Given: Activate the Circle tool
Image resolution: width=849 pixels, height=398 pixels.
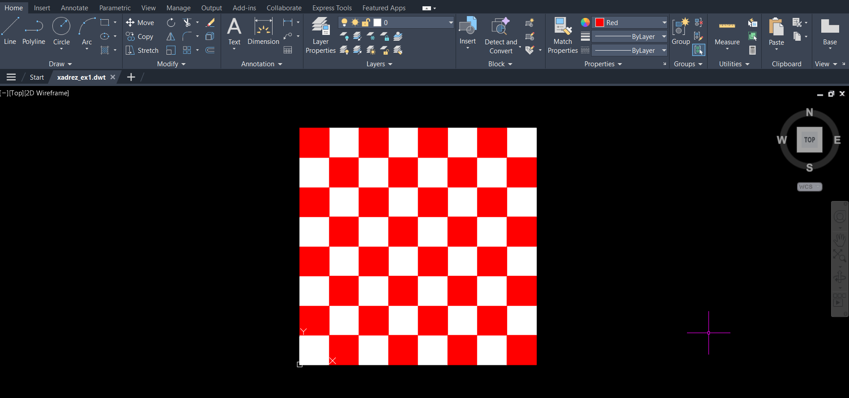Looking at the screenshot, I should tap(61, 30).
